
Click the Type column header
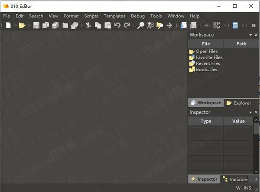(x=206, y=121)
